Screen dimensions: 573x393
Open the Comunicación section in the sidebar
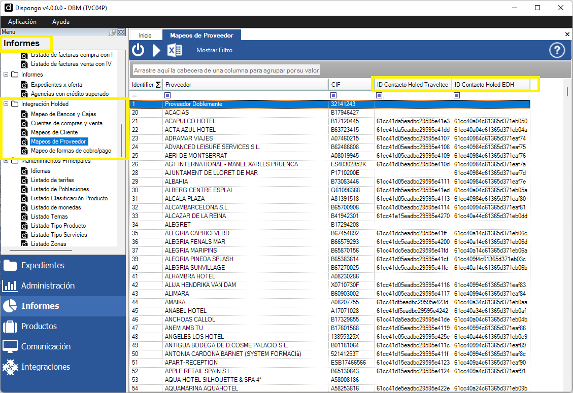(46, 346)
